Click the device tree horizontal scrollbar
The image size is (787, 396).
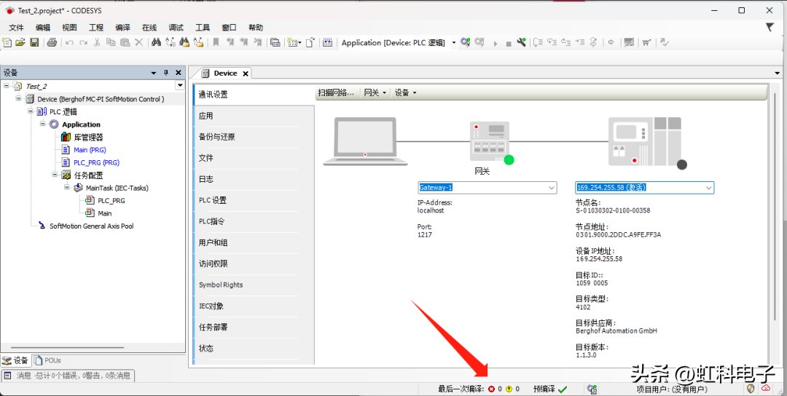click(67, 347)
